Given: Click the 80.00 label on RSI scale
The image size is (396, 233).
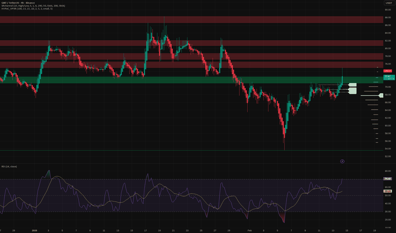Looking at the screenshot, I should 388,171.
